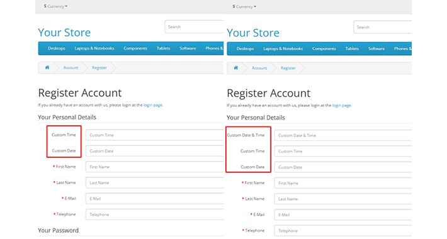This screenshot has width=447, height=239.
Task: Select Software menu in right page
Action: tap(376, 48)
